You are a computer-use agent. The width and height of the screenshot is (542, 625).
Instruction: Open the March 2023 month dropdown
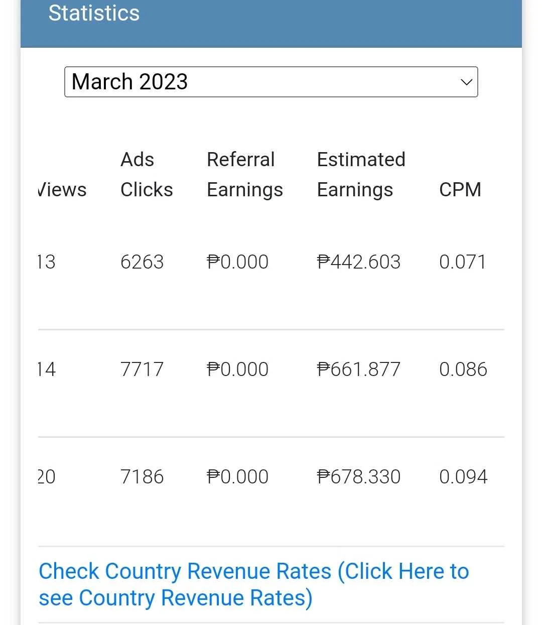click(271, 82)
